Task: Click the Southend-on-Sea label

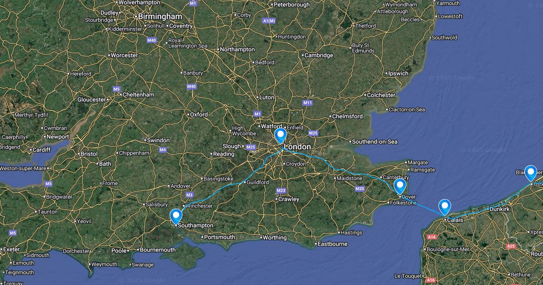Action: [375, 142]
